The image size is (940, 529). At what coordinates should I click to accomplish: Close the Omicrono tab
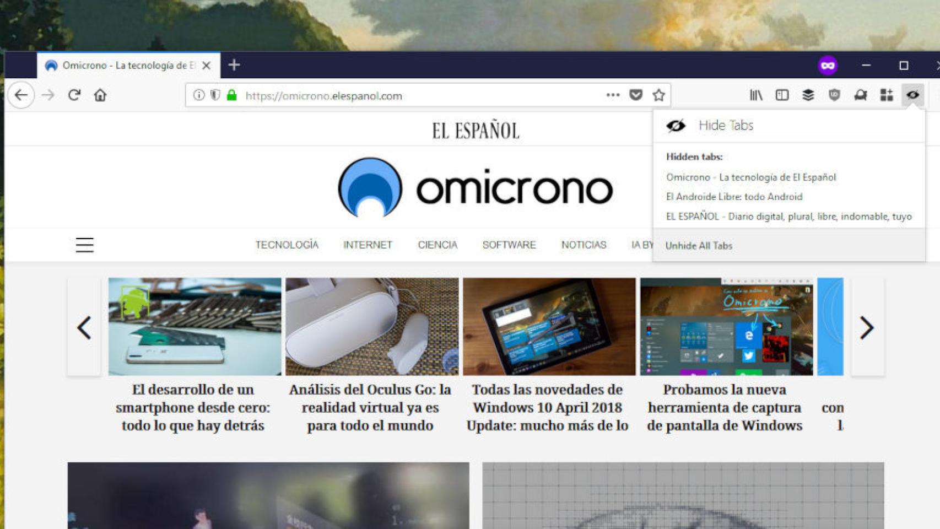click(x=207, y=66)
